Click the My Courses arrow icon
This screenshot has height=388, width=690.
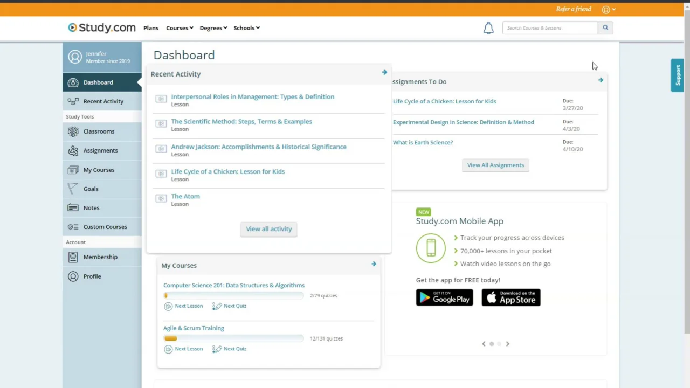coord(374,264)
